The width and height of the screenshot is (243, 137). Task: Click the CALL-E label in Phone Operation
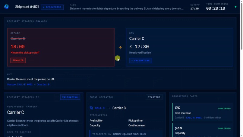(100, 108)
